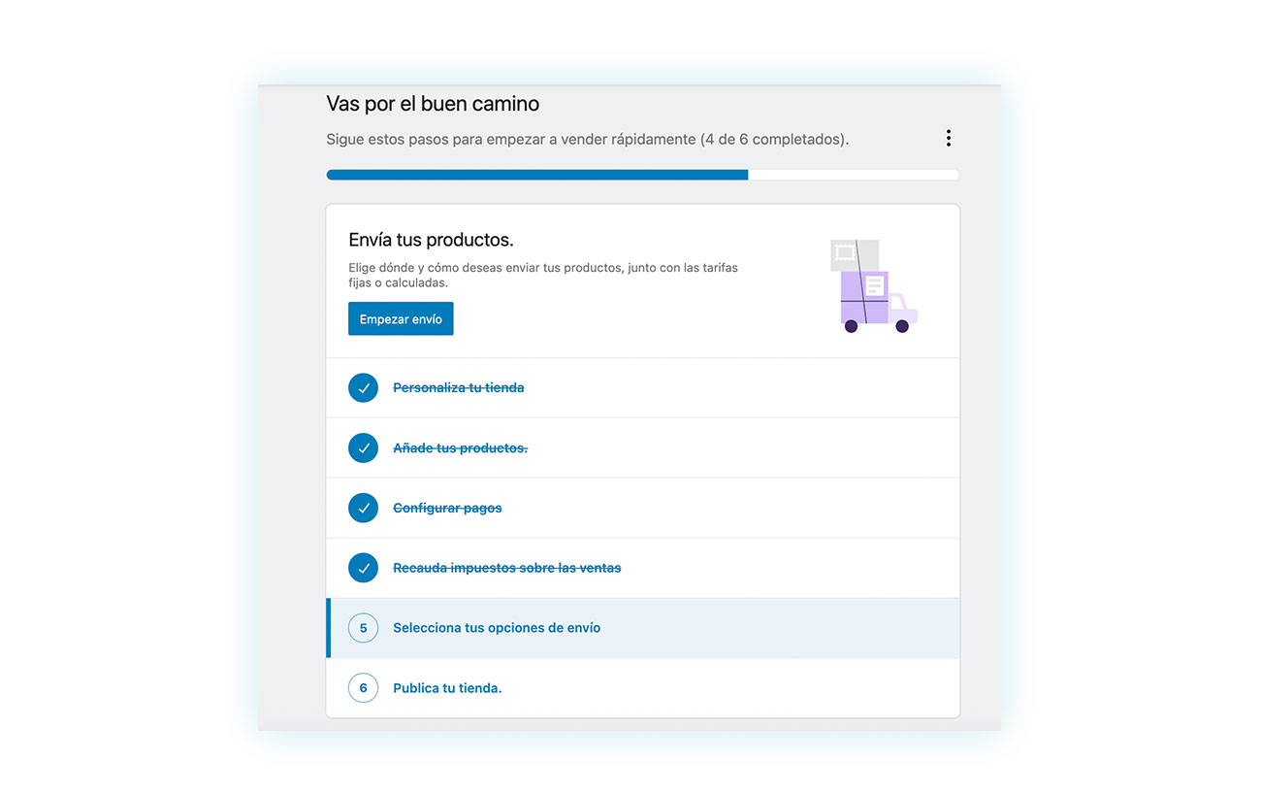Click the unfilled end of the progress bar
This screenshot has height=794, width=1261.
point(854,175)
